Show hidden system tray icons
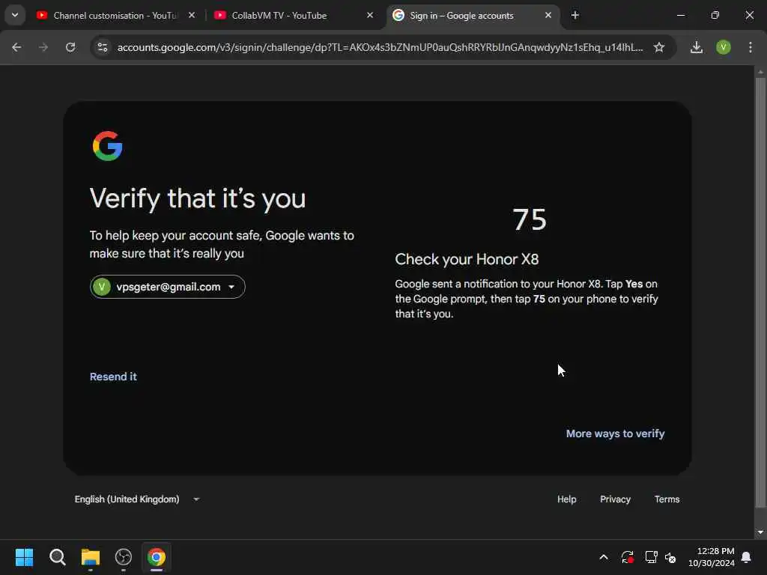This screenshot has height=575, width=767. point(604,557)
